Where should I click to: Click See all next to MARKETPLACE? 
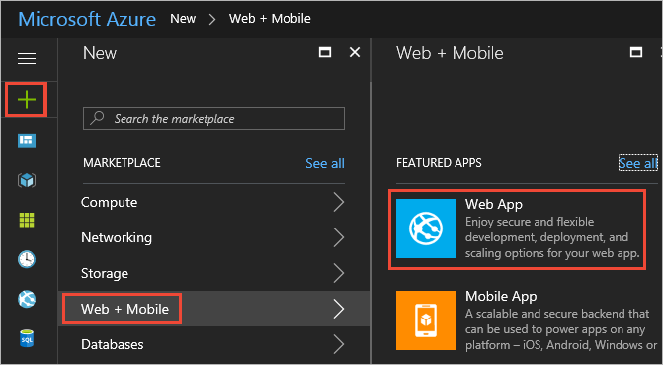click(x=325, y=163)
